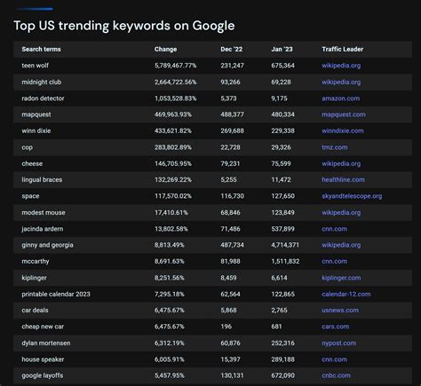Visit the kiplinger.com link
The height and width of the screenshot is (386, 421).
(x=341, y=278)
